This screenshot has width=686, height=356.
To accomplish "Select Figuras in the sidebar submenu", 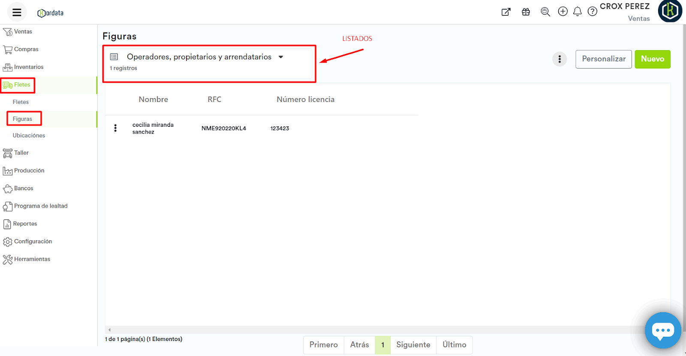I will pos(23,119).
